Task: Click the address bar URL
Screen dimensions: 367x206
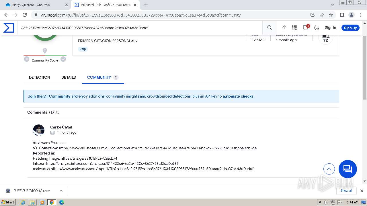Action: [x=140, y=15]
